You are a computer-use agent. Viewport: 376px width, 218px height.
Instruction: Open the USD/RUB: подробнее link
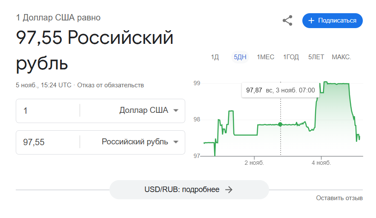tap(189, 190)
